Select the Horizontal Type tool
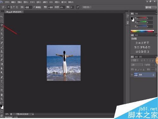 click(2, 82)
